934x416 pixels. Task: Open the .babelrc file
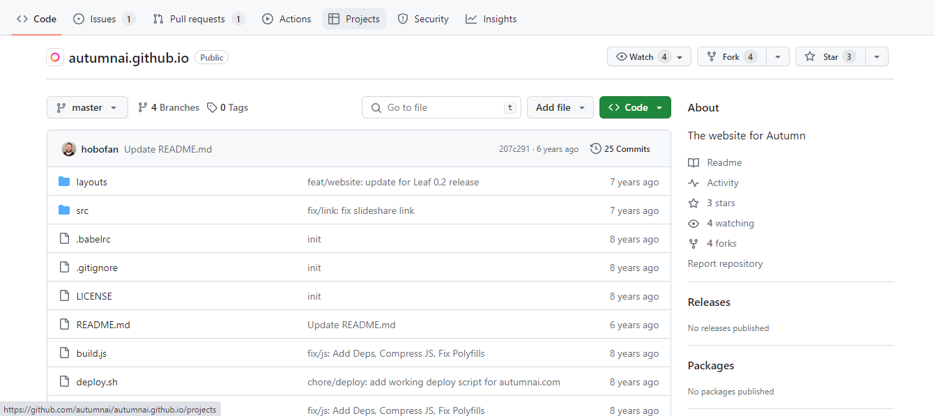tap(93, 239)
